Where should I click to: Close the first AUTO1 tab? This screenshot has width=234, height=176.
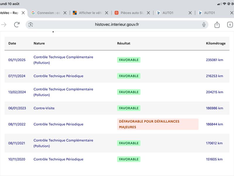point(190,13)
